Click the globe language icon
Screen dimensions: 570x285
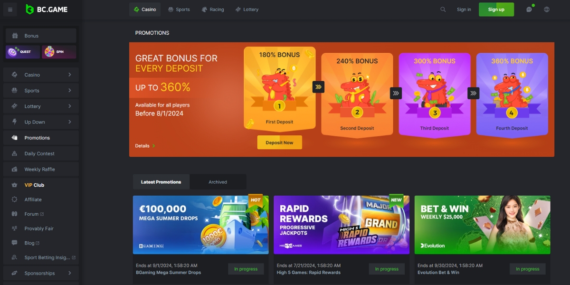click(x=547, y=9)
